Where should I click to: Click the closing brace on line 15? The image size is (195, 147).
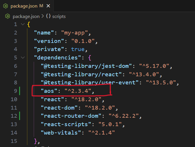[35, 141]
